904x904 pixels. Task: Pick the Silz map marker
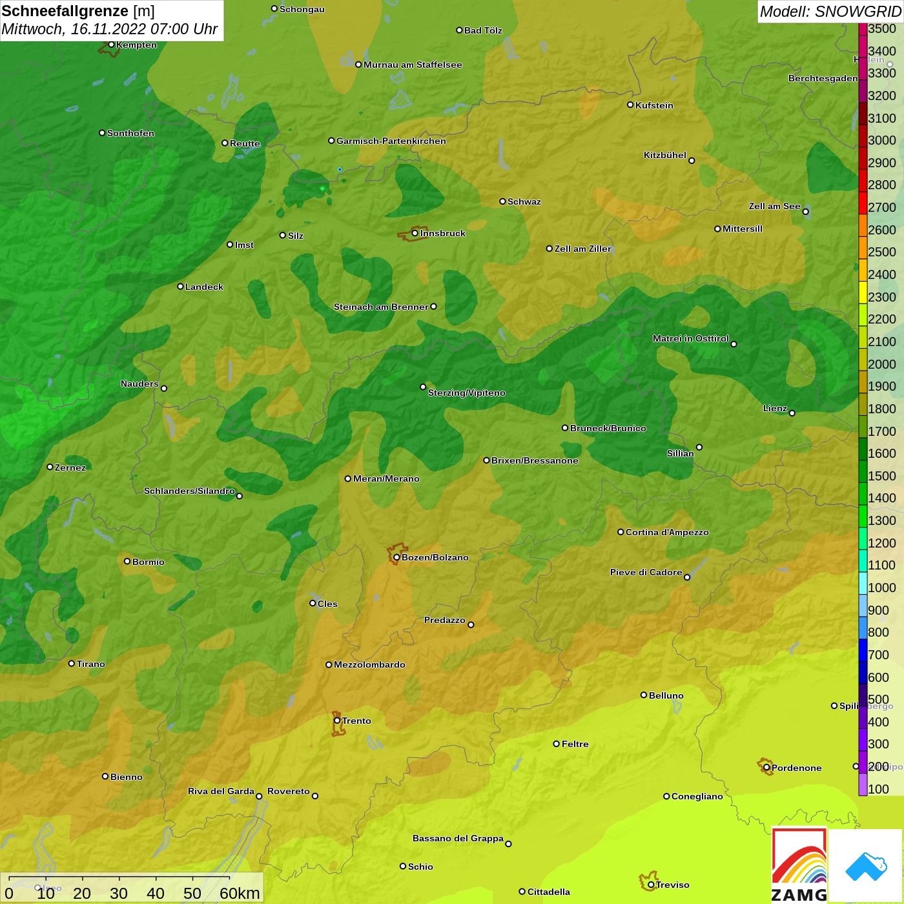(x=282, y=235)
